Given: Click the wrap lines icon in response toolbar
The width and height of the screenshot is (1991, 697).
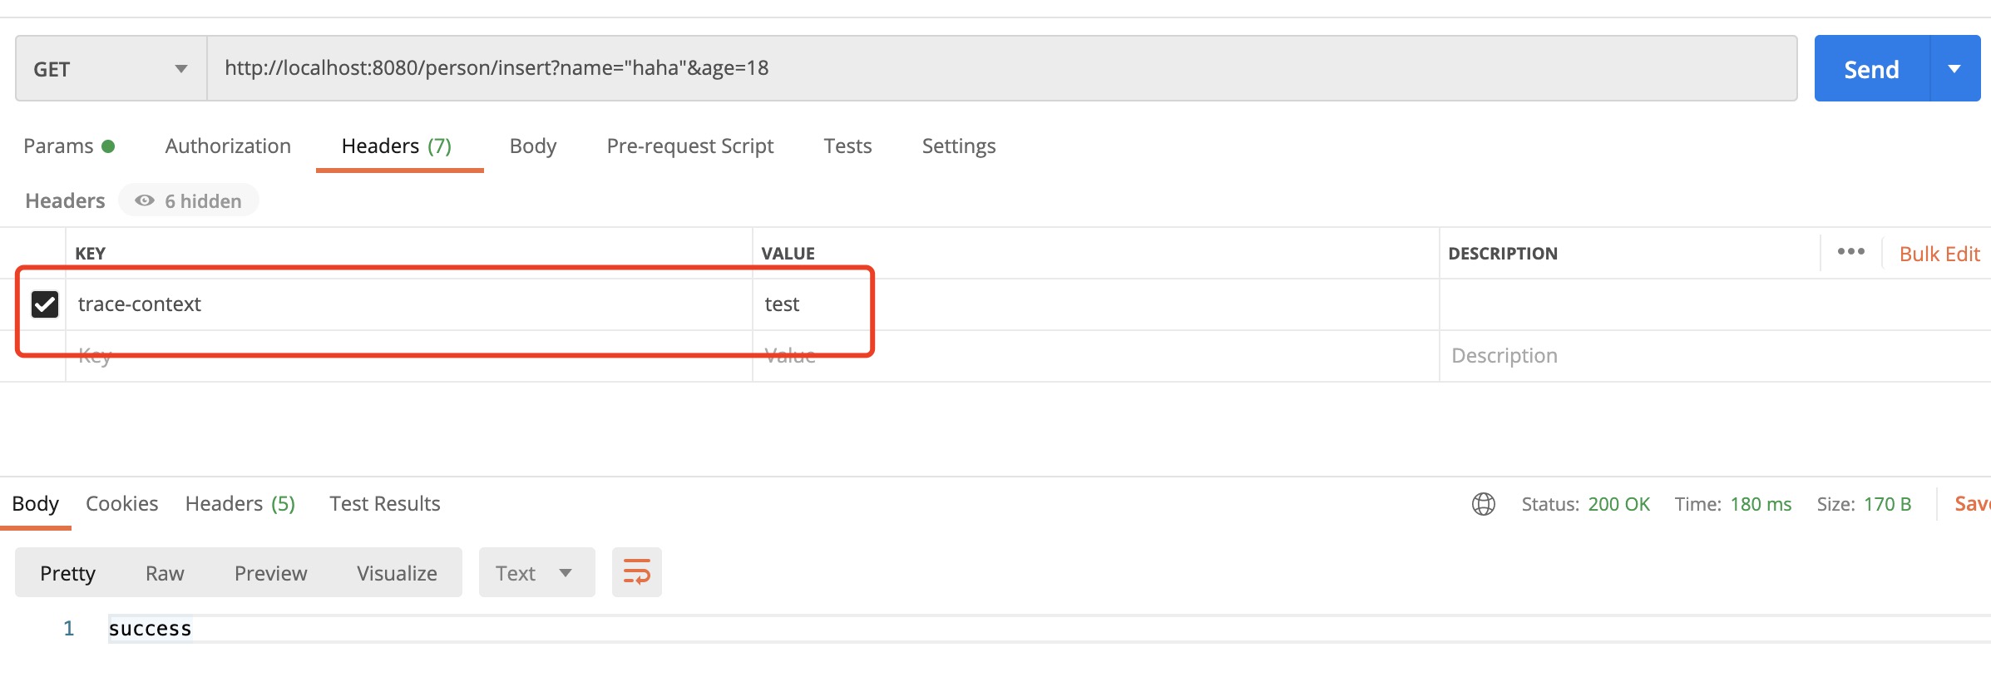Looking at the screenshot, I should tap(636, 572).
